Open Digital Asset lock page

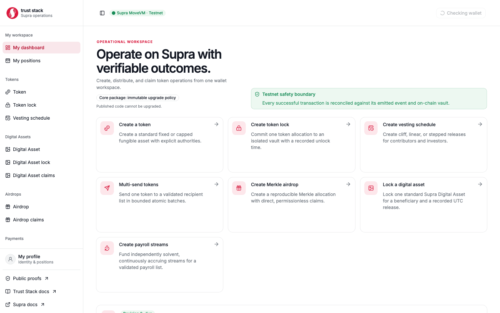[x=42, y=162]
